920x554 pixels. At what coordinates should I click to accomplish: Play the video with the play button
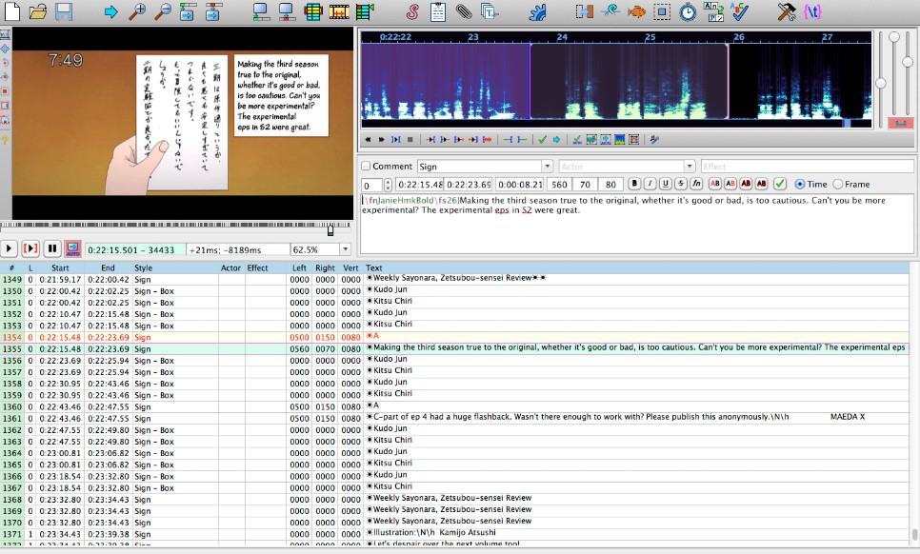point(10,248)
